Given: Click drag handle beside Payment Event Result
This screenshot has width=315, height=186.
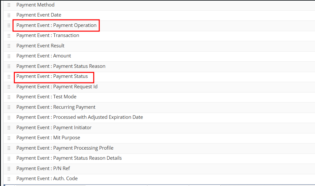Looking at the screenshot, I should [x=9, y=46].
